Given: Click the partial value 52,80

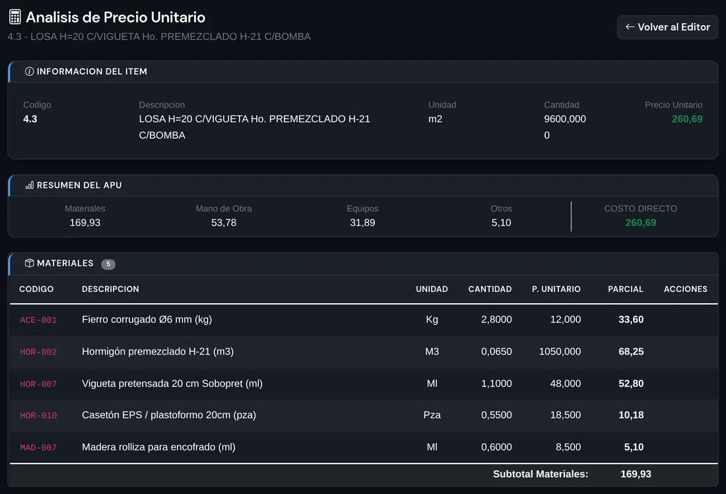Looking at the screenshot, I should pos(631,383).
